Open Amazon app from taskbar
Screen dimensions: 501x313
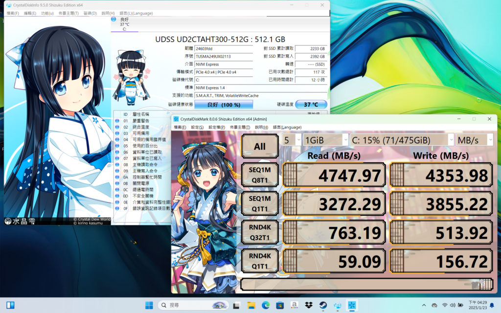[294, 306]
